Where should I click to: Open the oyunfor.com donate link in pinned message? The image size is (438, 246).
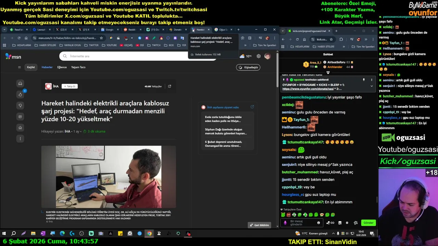pos(308,89)
